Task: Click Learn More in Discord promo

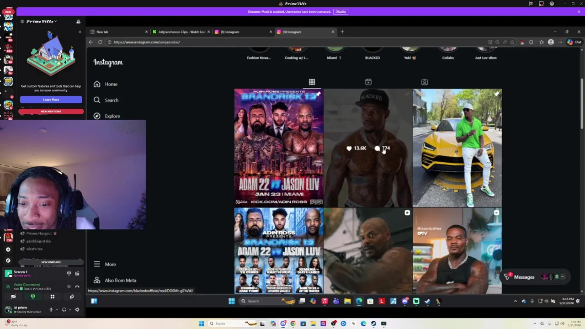Action: point(51,100)
